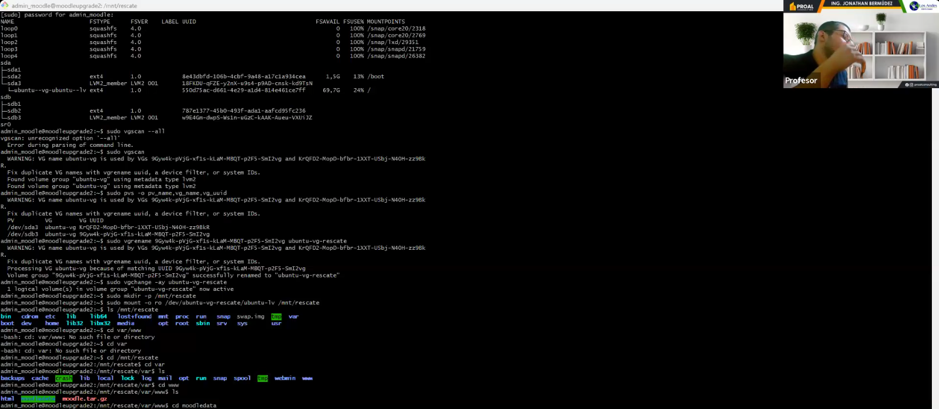Screen dimensions: 939x409
Task: Click the 'sudo vgscan --all' command
Action: tap(136, 131)
